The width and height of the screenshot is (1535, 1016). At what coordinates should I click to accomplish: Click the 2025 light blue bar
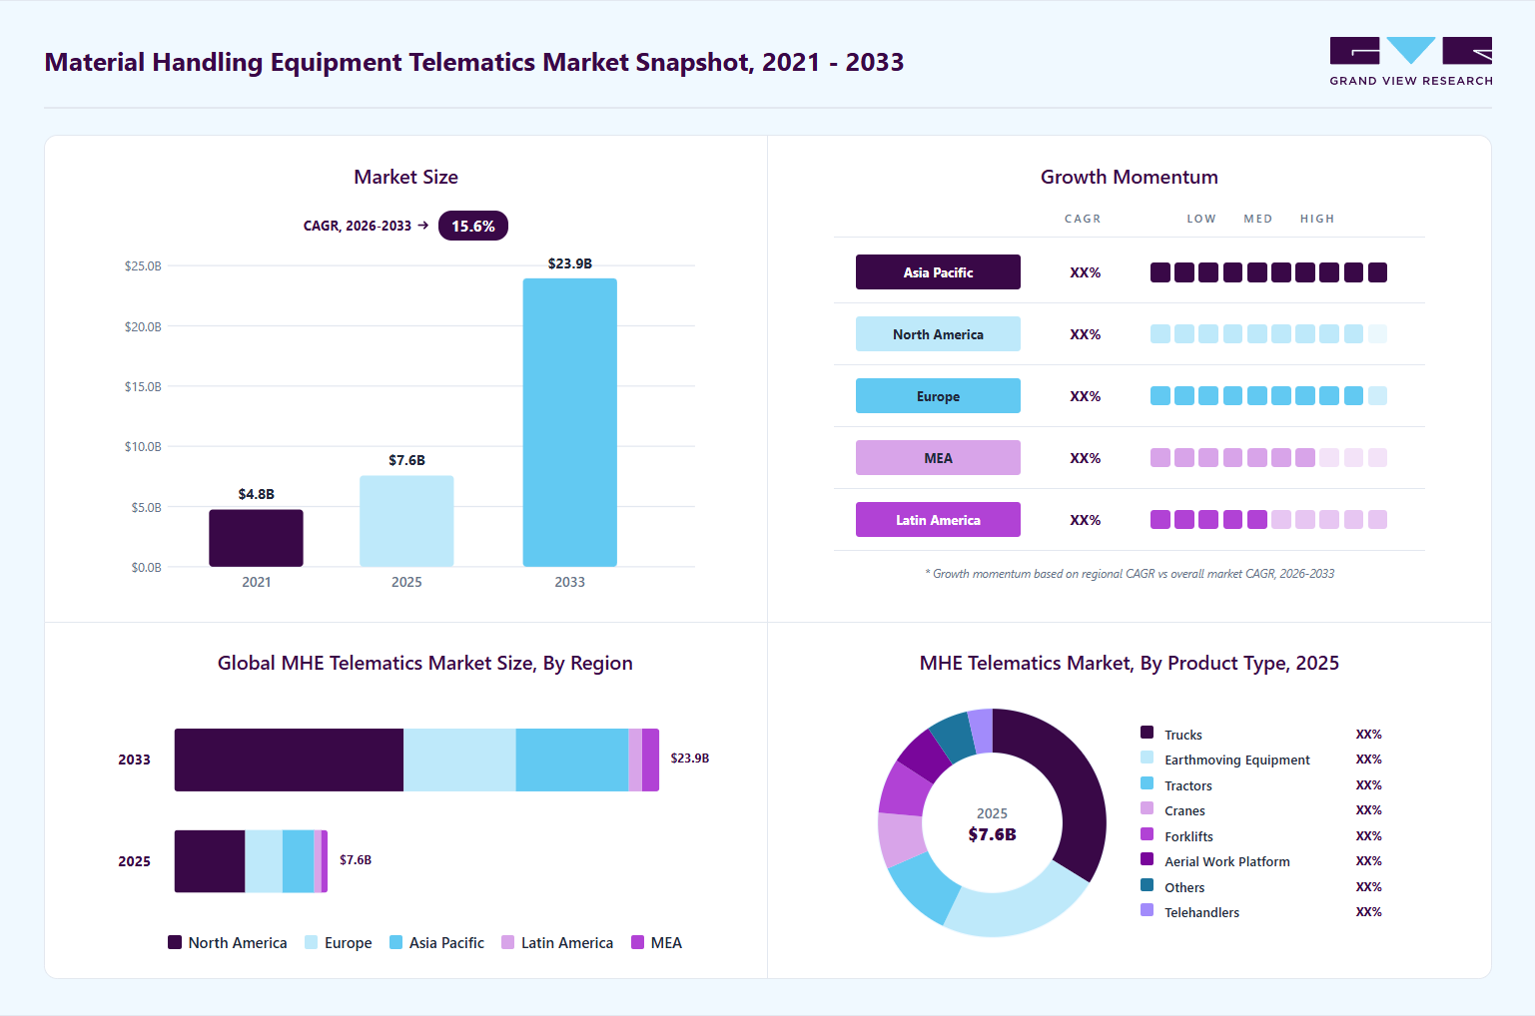(406, 521)
